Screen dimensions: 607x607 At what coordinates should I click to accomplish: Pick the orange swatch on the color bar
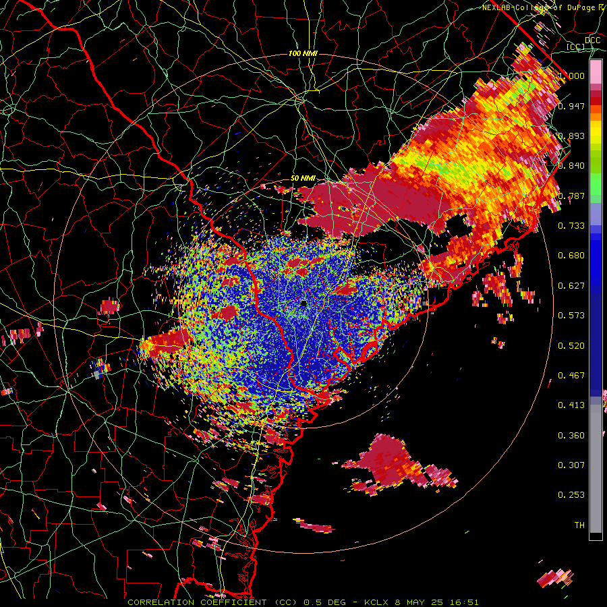(x=596, y=117)
